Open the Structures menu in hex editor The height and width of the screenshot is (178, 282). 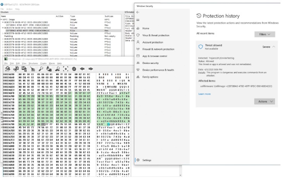tap(33, 63)
